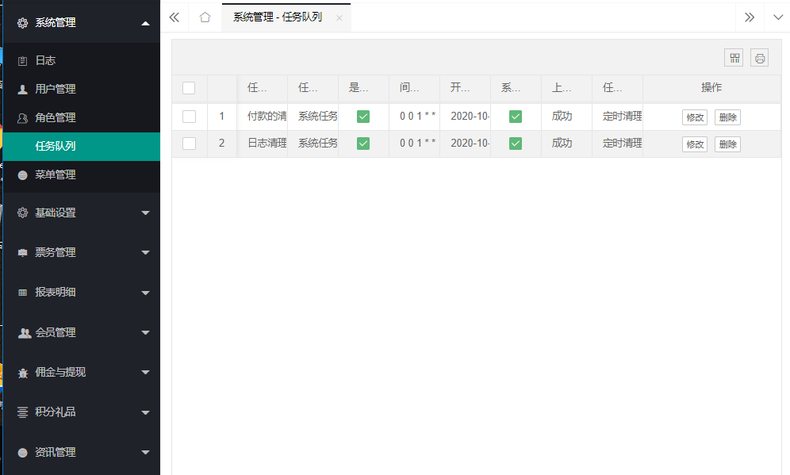The width and height of the screenshot is (790, 475).
Task: Toggle the select-all checkbox in header
Action: coord(189,88)
